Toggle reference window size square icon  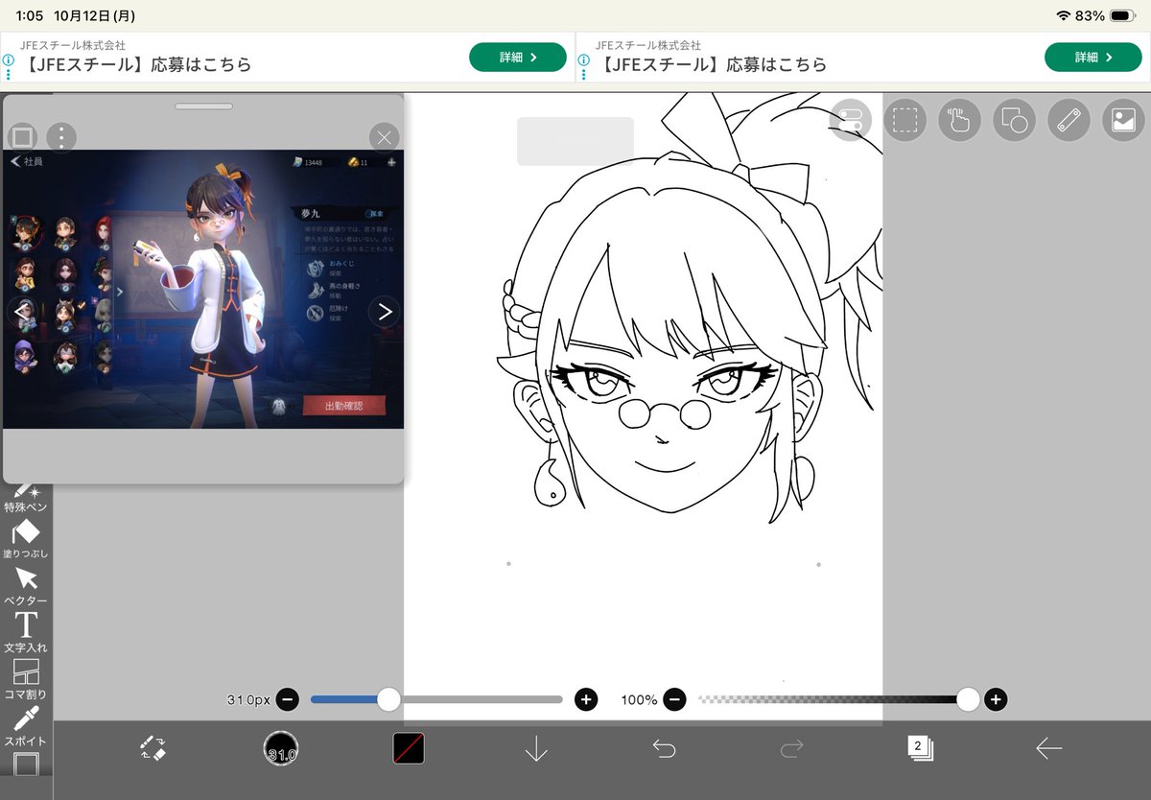point(22,137)
